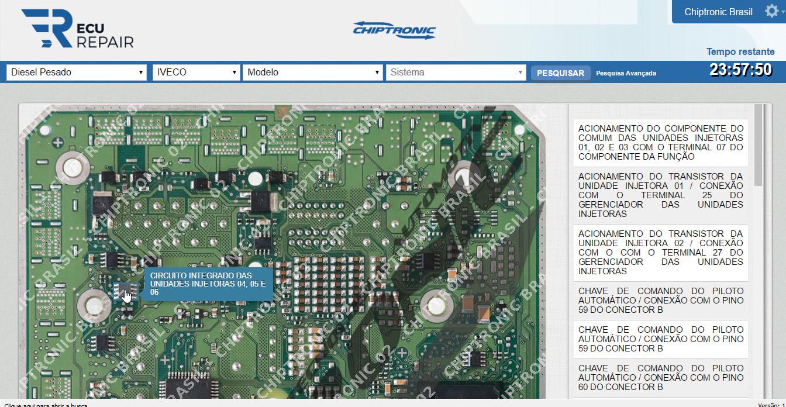Select the item about Comum das Unidades Injetoras 01, 02 e 03

pyautogui.click(x=661, y=143)
